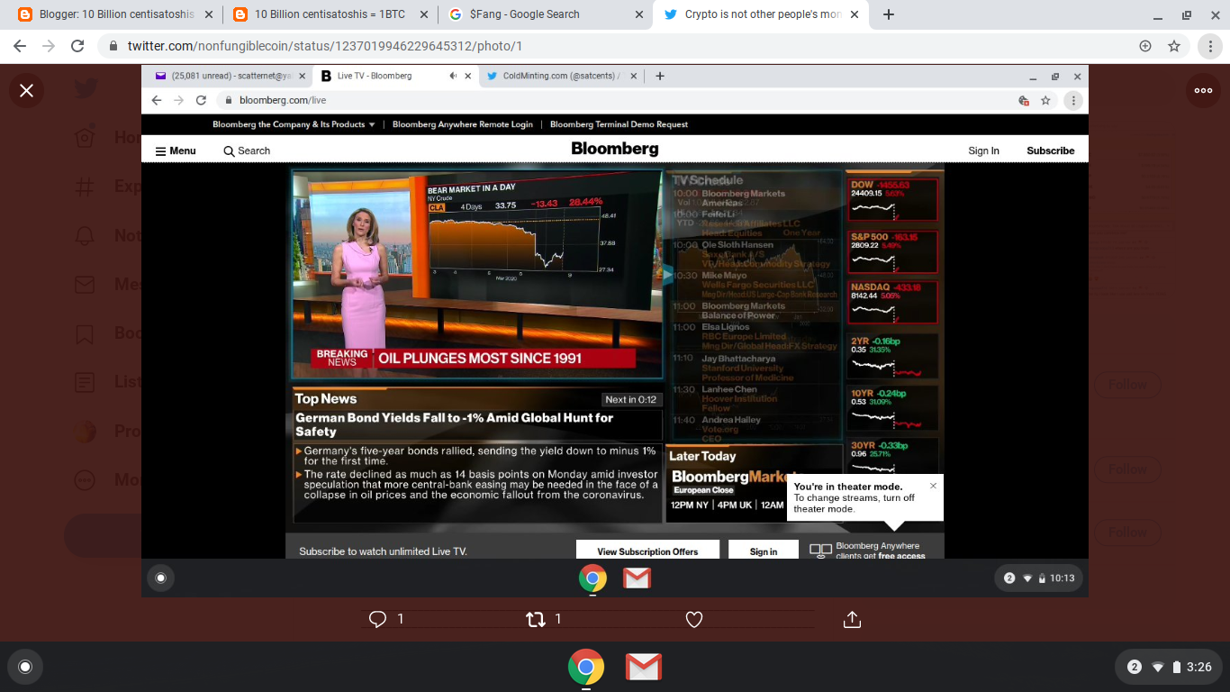Launch Gmail from the bottom system shelf

[x=644, y=668]
